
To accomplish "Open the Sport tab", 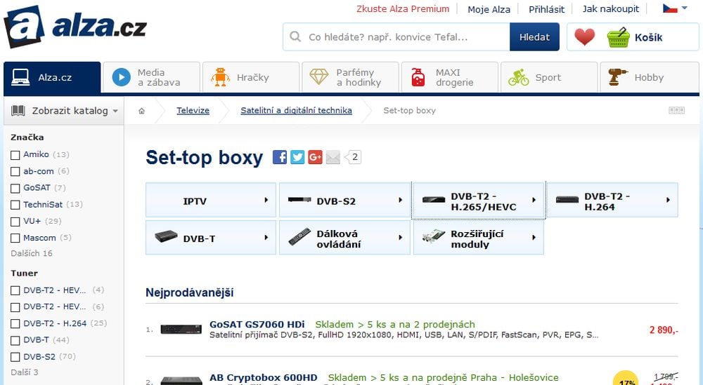I will [x=549, y=77].
